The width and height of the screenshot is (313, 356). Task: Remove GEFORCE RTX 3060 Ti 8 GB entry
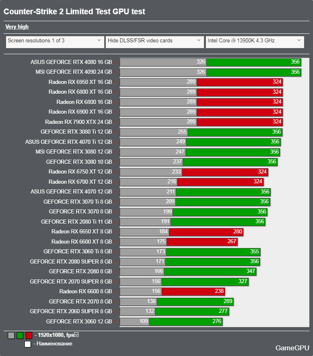[x=115, y=252]
